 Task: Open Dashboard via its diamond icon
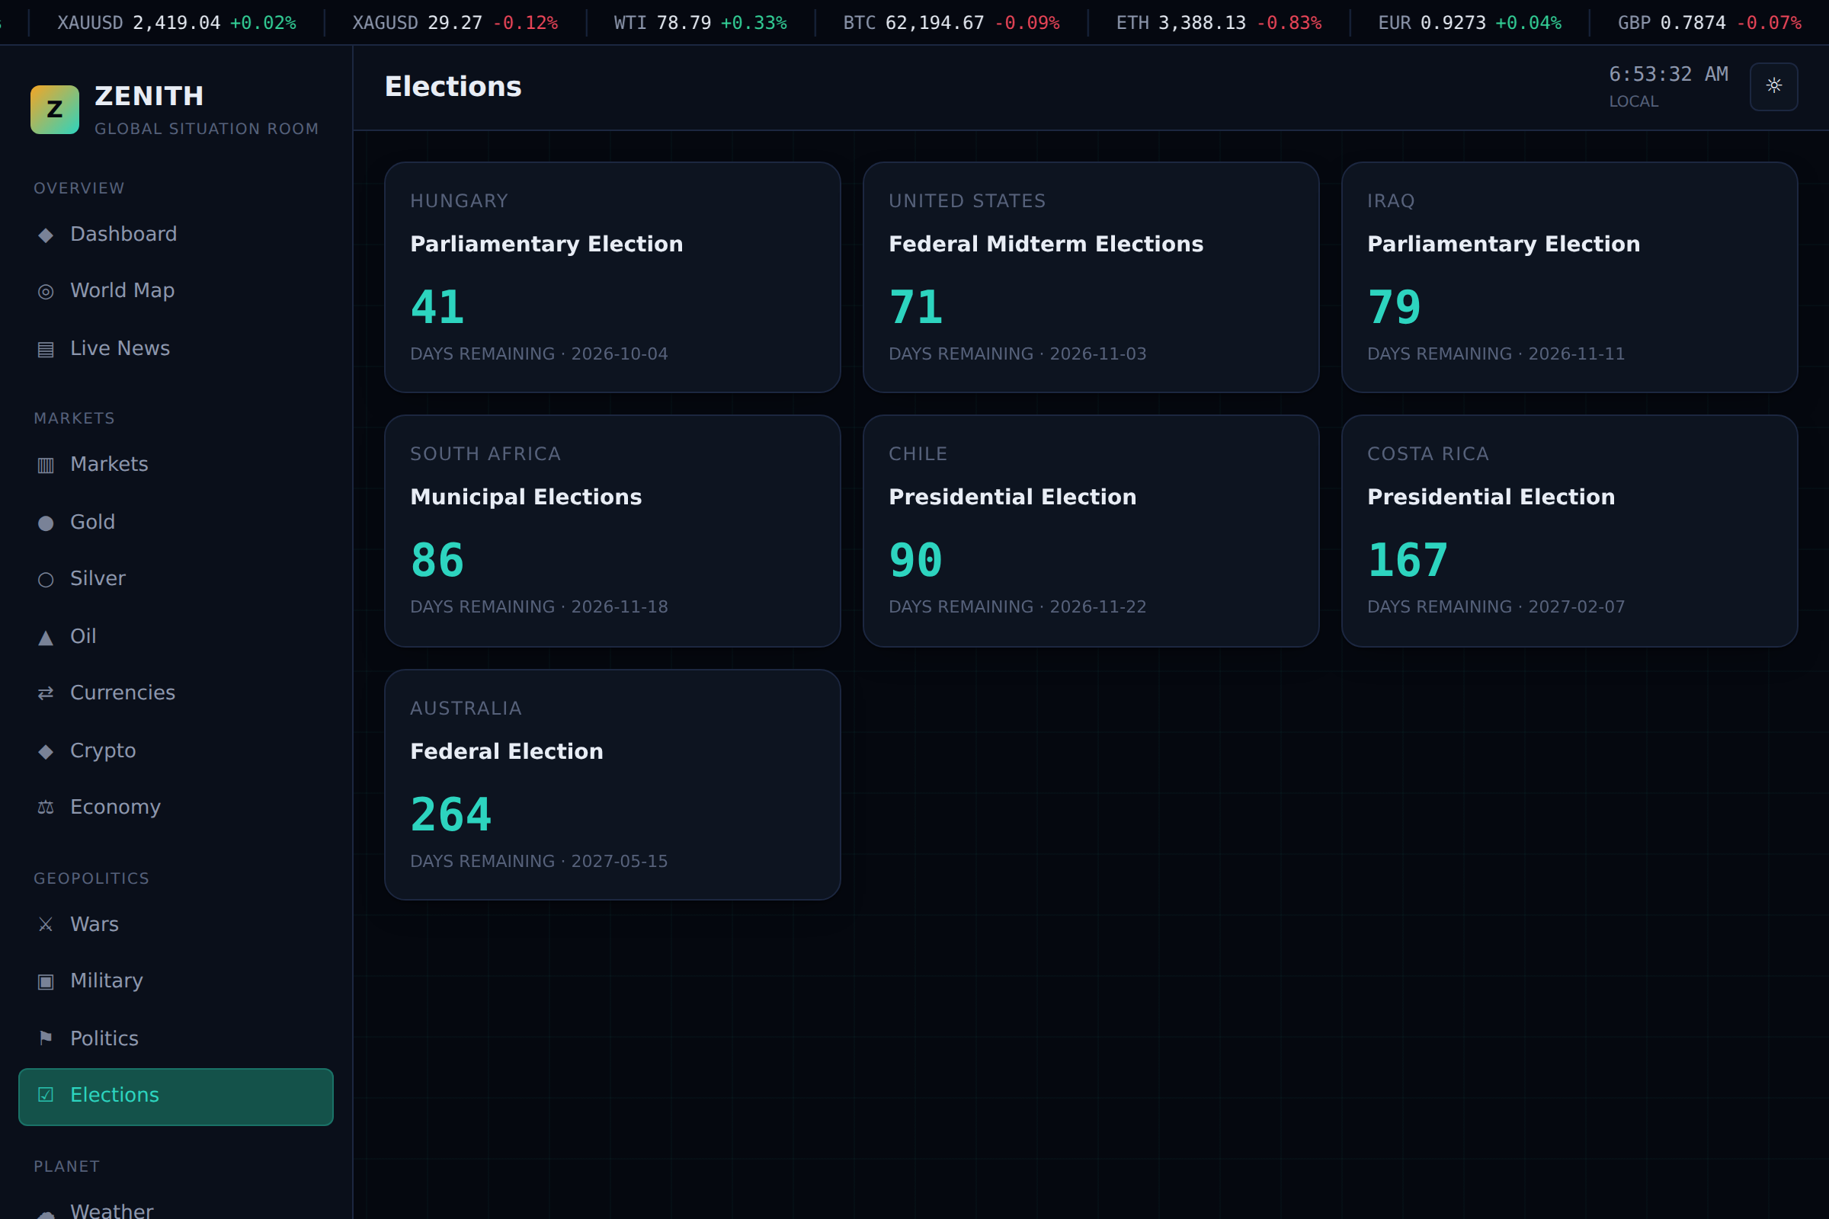click(46, 235)
